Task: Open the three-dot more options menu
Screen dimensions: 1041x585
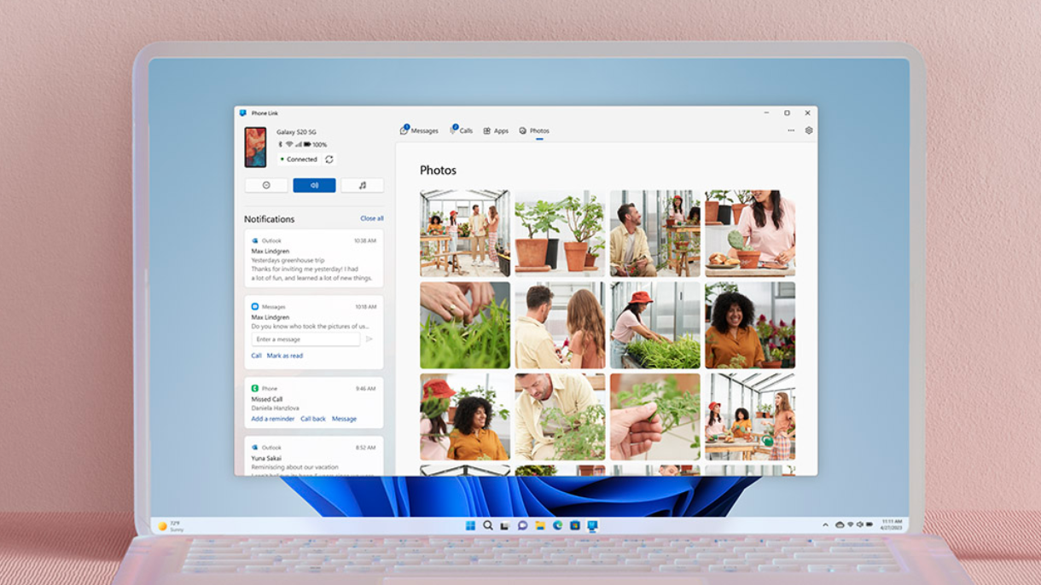Action: point(791,130)
